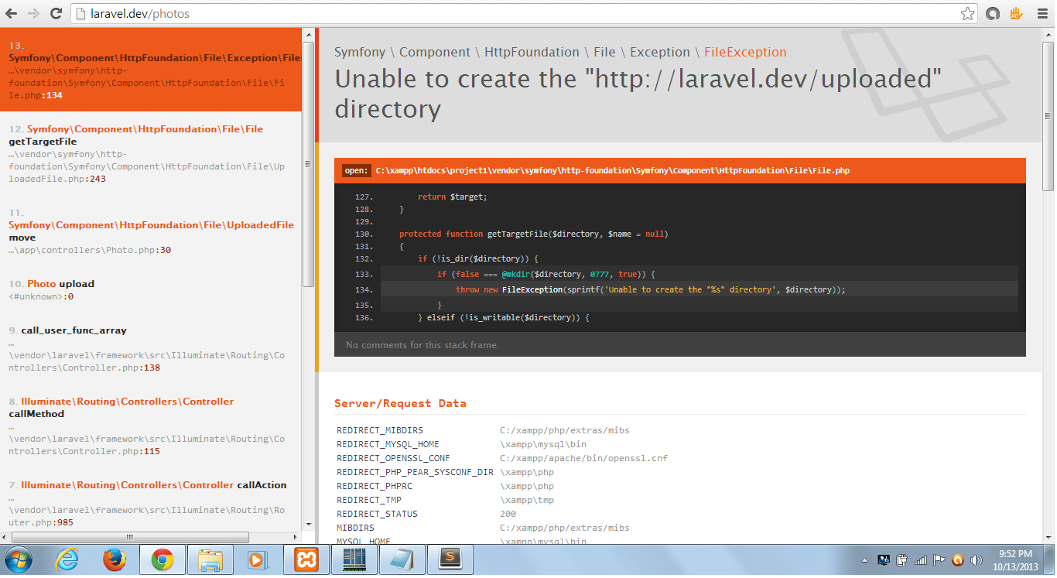Open XAMPP Control Panel from the taskbar
This screenshot has width=1057, height=578.
[x=305, y=559]
